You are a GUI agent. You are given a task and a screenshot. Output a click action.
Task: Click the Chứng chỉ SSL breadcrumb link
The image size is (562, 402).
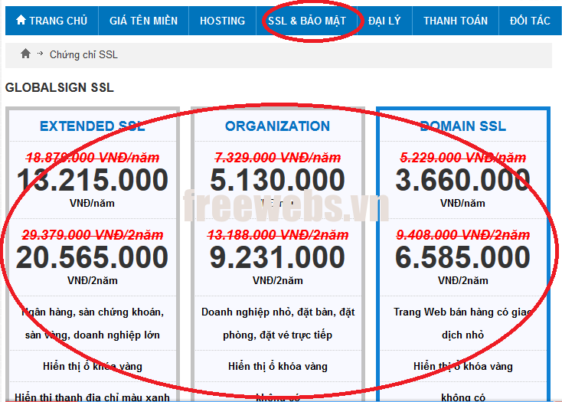(83, 55)
